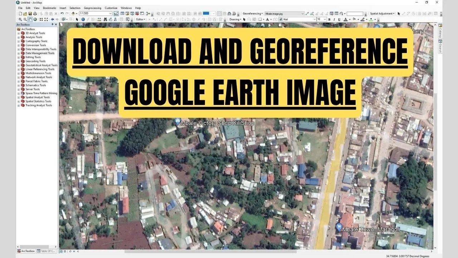Open the Search side tab
This screenshot has width=458, height=258.
coord(440,47)
